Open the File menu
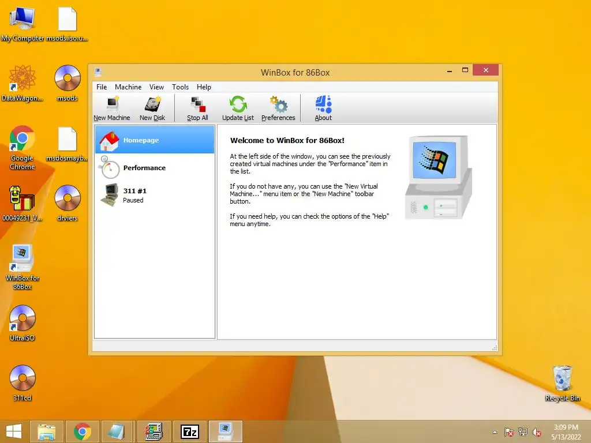Image resolution: width=591 pixels, height=443 pixels. [x=102, y=87]
